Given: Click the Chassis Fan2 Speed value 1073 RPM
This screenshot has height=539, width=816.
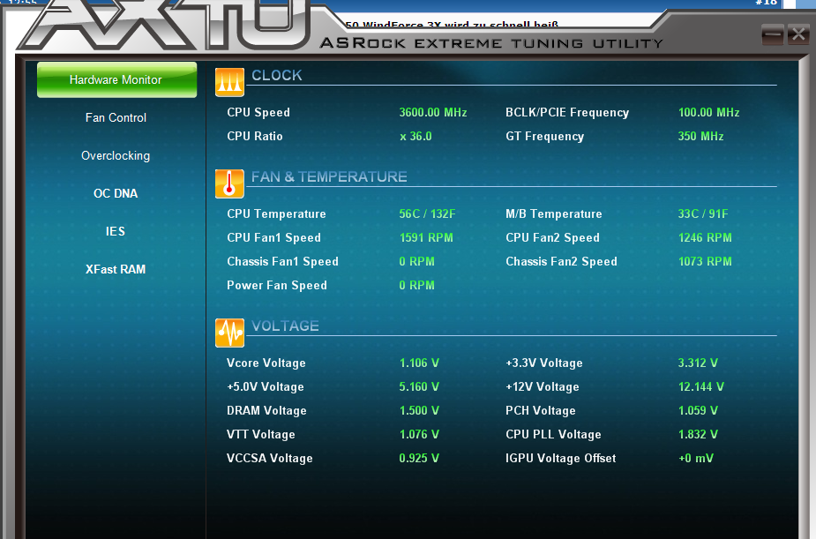Looking at the screenshot, I should pos(705,262).
